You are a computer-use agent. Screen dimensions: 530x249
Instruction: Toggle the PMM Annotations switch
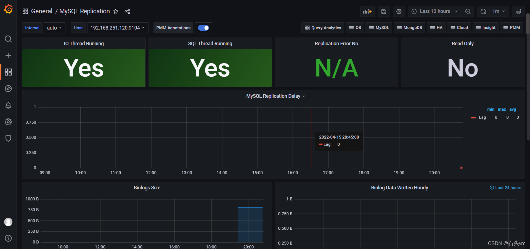(x=203, y=28)
